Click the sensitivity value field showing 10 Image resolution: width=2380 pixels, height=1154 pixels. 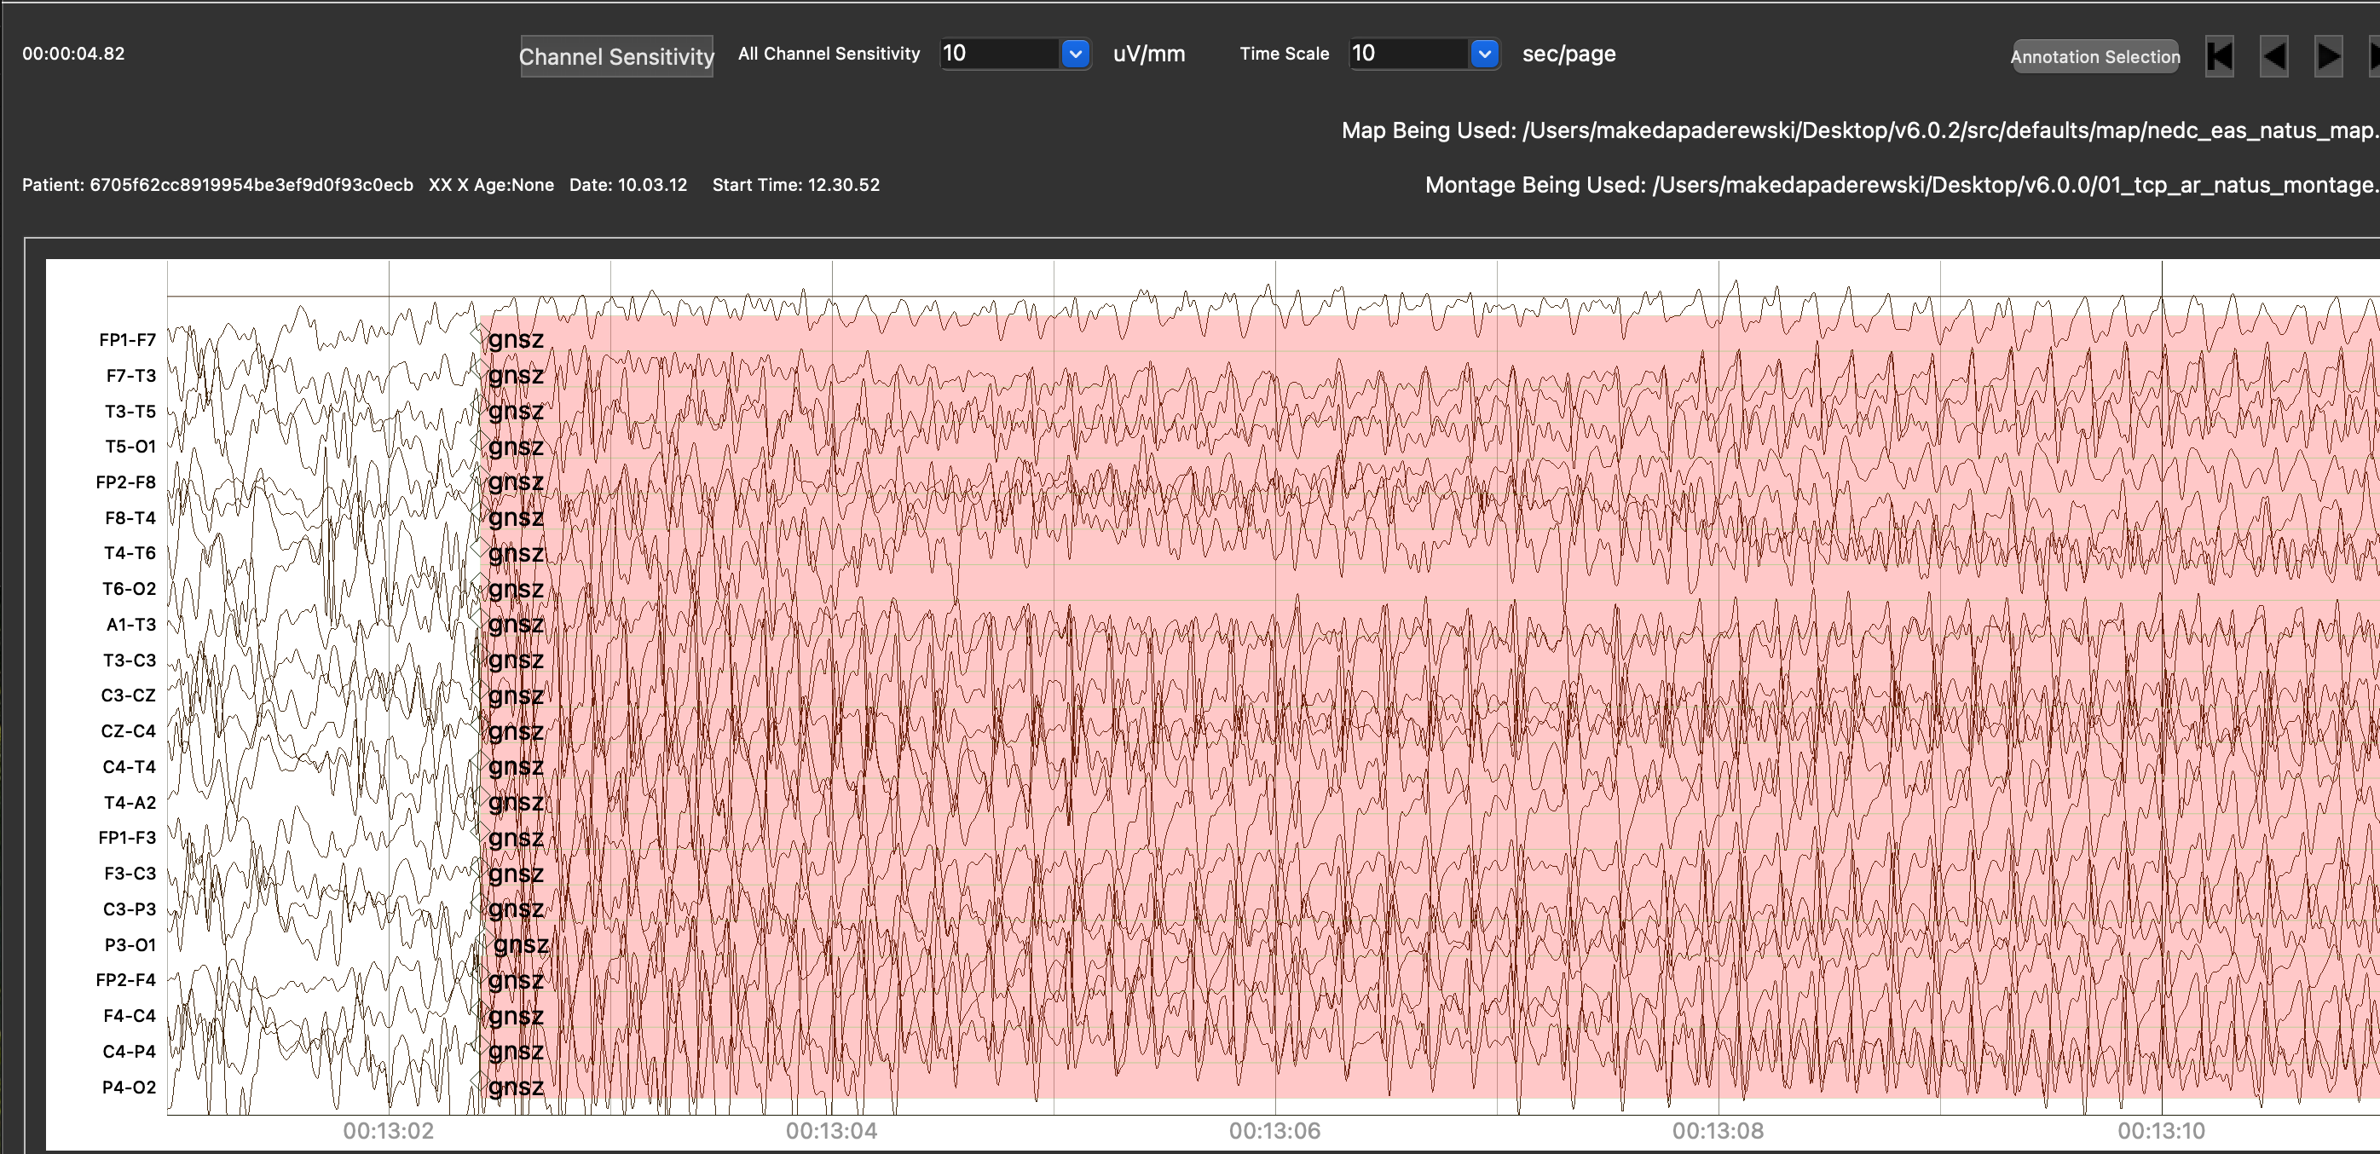(998, 54)
